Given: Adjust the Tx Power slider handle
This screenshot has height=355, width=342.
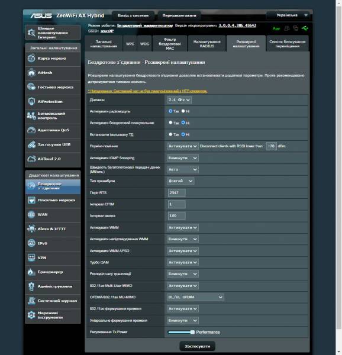Looking at the screenshot, I should (x=192, y=332).
